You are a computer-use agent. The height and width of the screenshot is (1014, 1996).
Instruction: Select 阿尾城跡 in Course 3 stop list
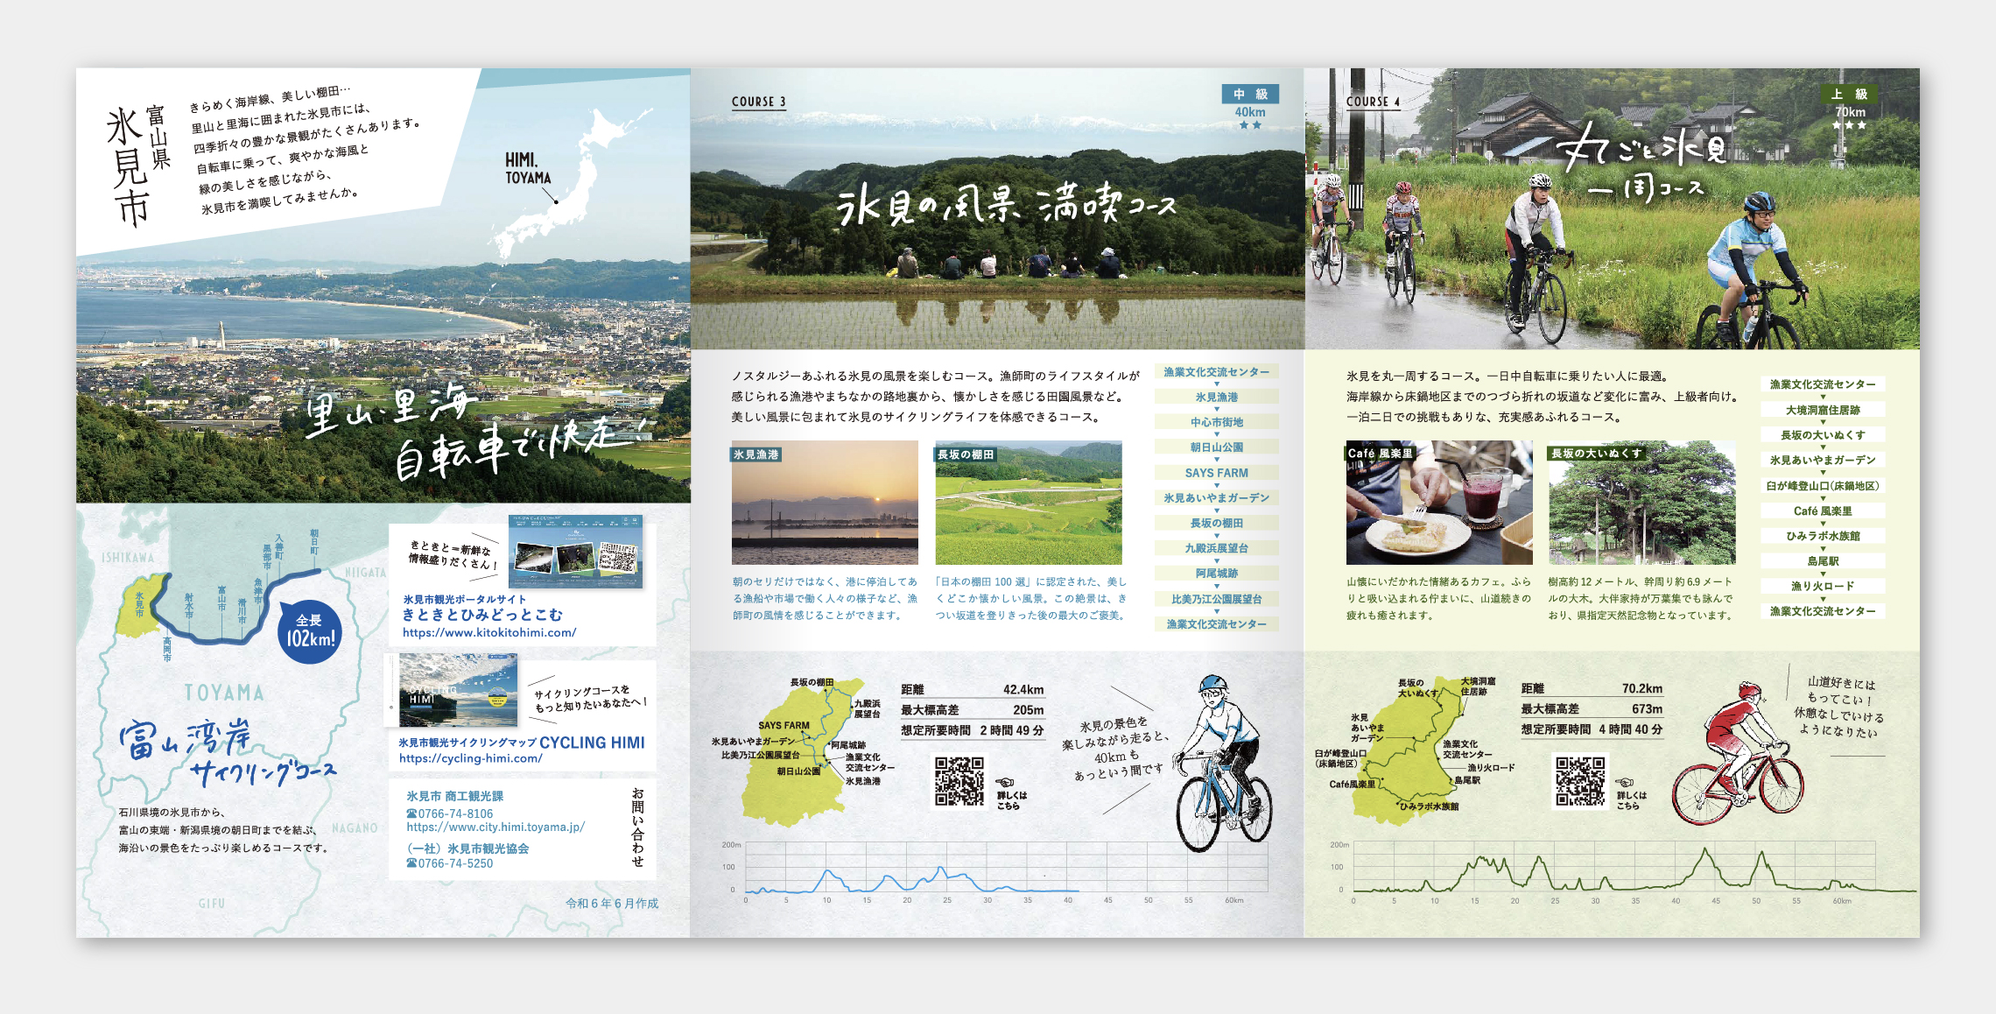point(1217,574)
